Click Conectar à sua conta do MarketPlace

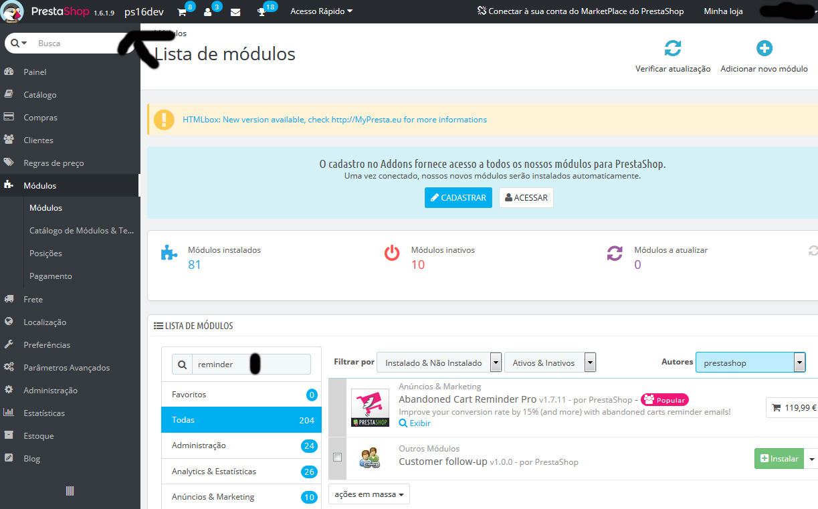coord(581,11)
